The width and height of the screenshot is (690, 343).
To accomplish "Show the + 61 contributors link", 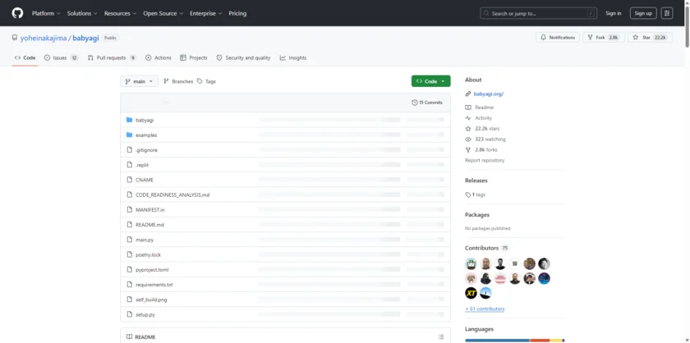I will tap(485, 309).
